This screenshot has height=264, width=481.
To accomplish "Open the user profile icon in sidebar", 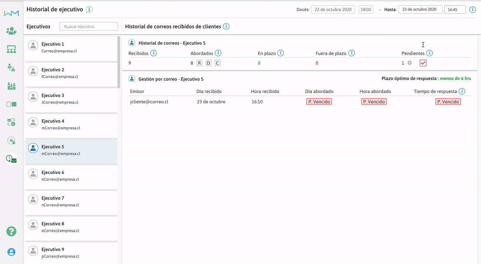I will coord(11,252).
